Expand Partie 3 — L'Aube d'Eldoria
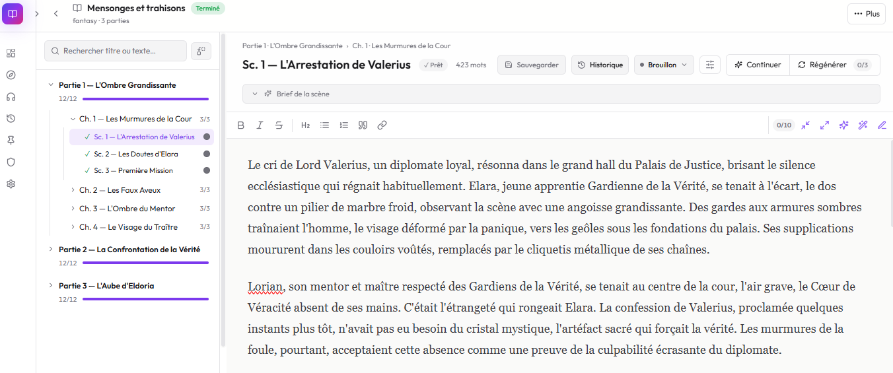 51,286
